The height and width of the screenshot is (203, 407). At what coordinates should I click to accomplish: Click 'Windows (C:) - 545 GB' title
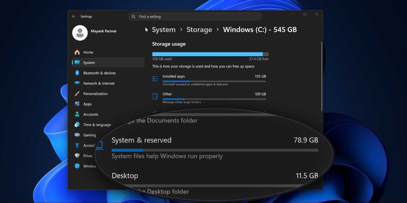[x=260, y=30]
